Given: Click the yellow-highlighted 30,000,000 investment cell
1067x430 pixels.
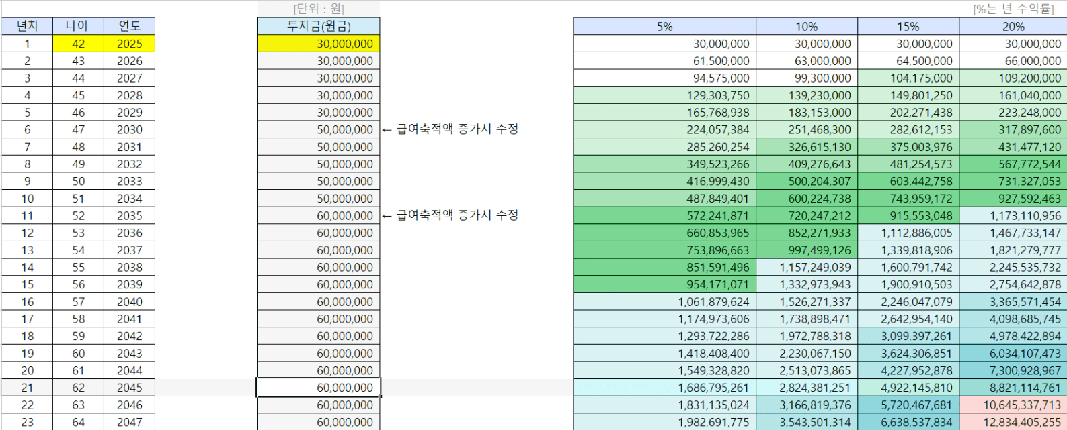Looking at the screenshot, I should (318, 44).
